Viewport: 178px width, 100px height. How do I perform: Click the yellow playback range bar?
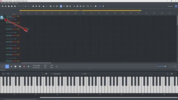point(80,11)
